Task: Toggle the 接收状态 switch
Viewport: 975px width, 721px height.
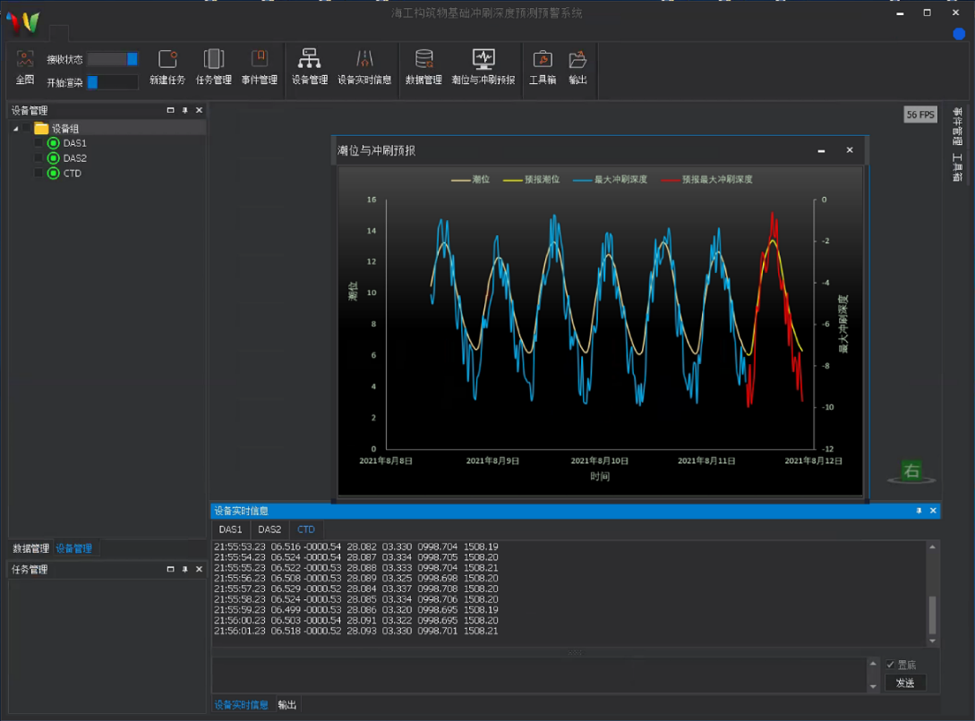Action: (x=113, y=59)
